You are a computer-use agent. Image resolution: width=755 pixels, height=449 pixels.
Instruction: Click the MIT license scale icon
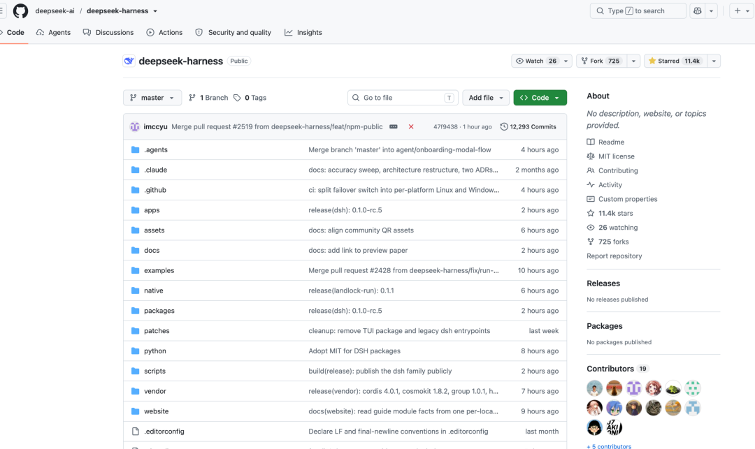pos(590,156)
